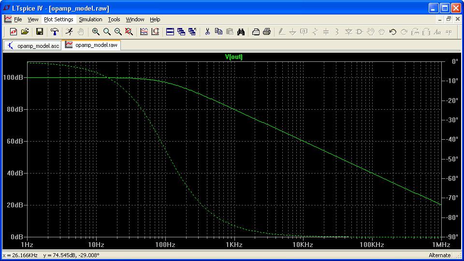The image size is (464, 261).
Task: Click the tile windows horizontally icon
Action: (x=170, y=32)
